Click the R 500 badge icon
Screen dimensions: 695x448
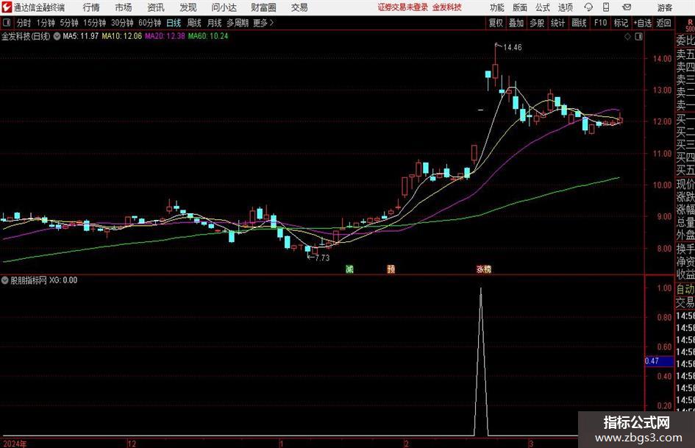690,25
